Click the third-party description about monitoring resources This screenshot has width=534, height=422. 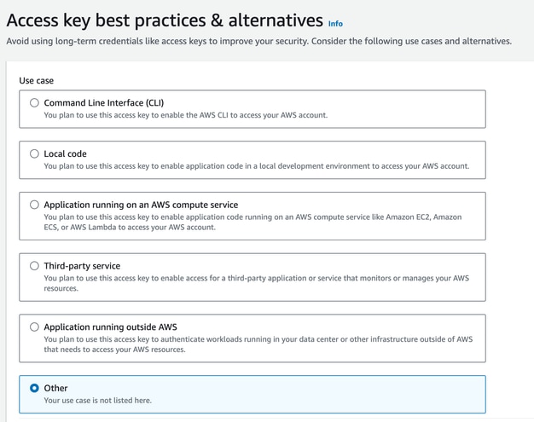(257, 283)
